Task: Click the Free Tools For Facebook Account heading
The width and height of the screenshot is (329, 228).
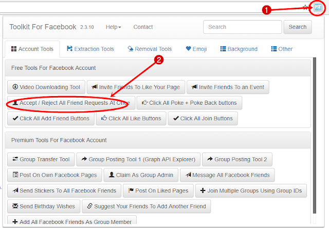Action: (53, 68)
